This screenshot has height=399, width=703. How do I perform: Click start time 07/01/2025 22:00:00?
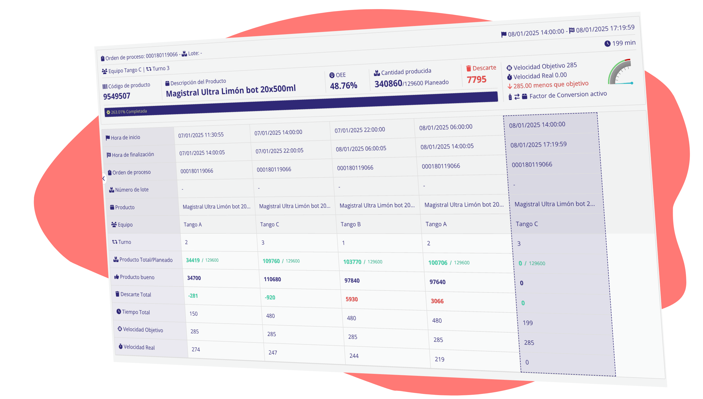pyautogui.click(x=360, y=130)
